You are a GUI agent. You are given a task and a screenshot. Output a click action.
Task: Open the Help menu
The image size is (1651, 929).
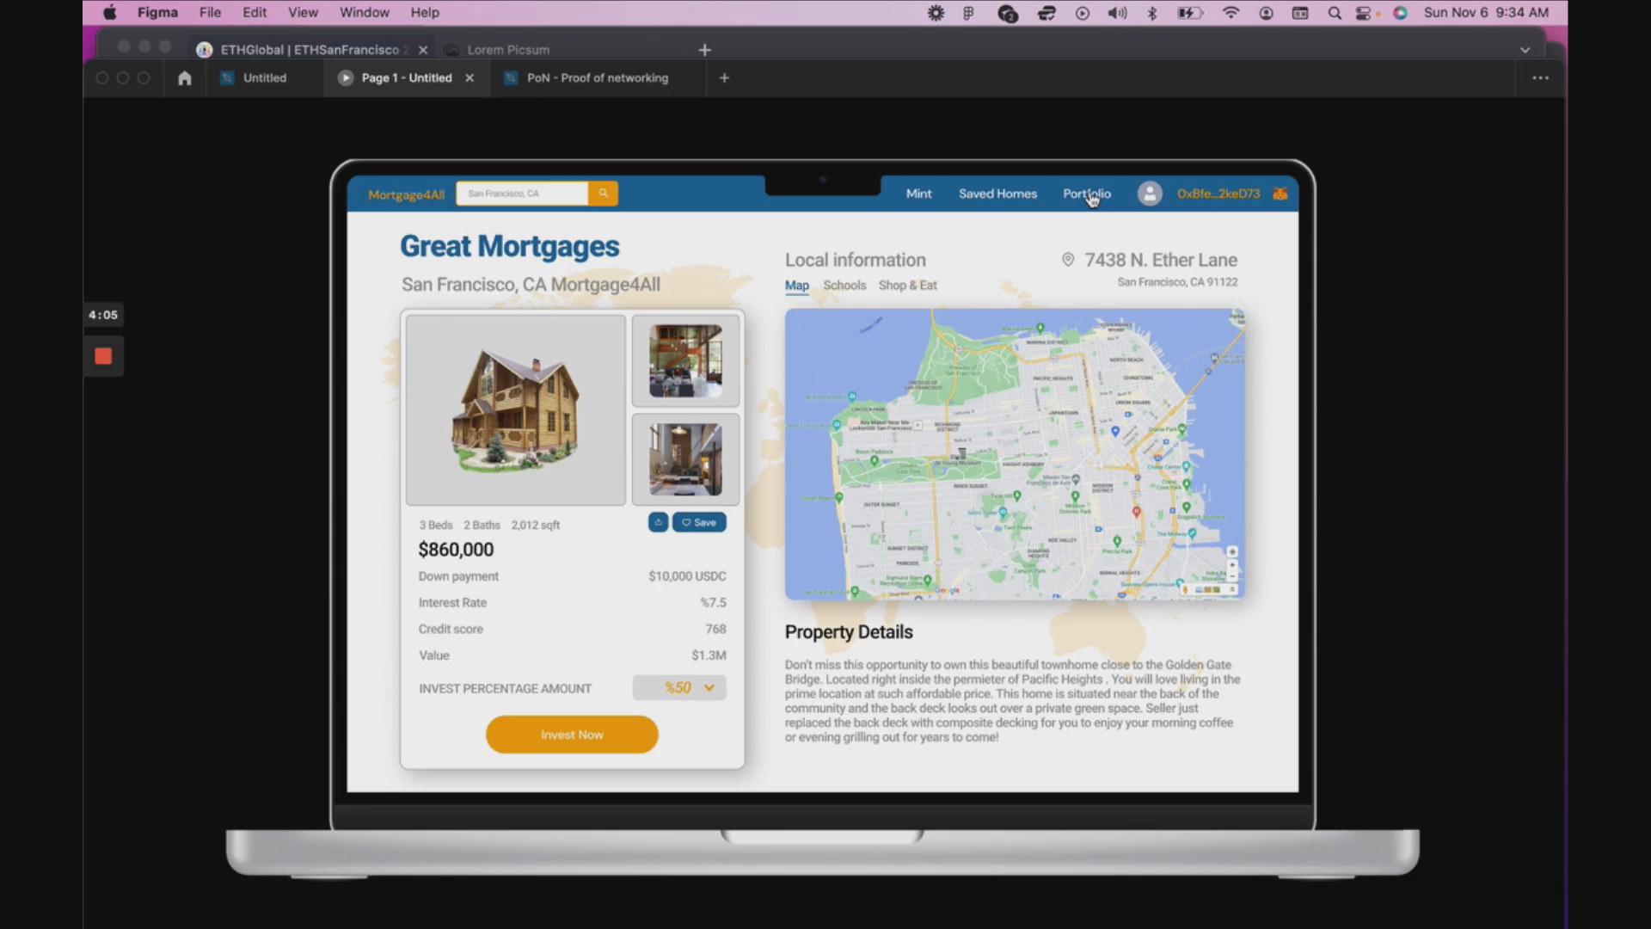425,13
